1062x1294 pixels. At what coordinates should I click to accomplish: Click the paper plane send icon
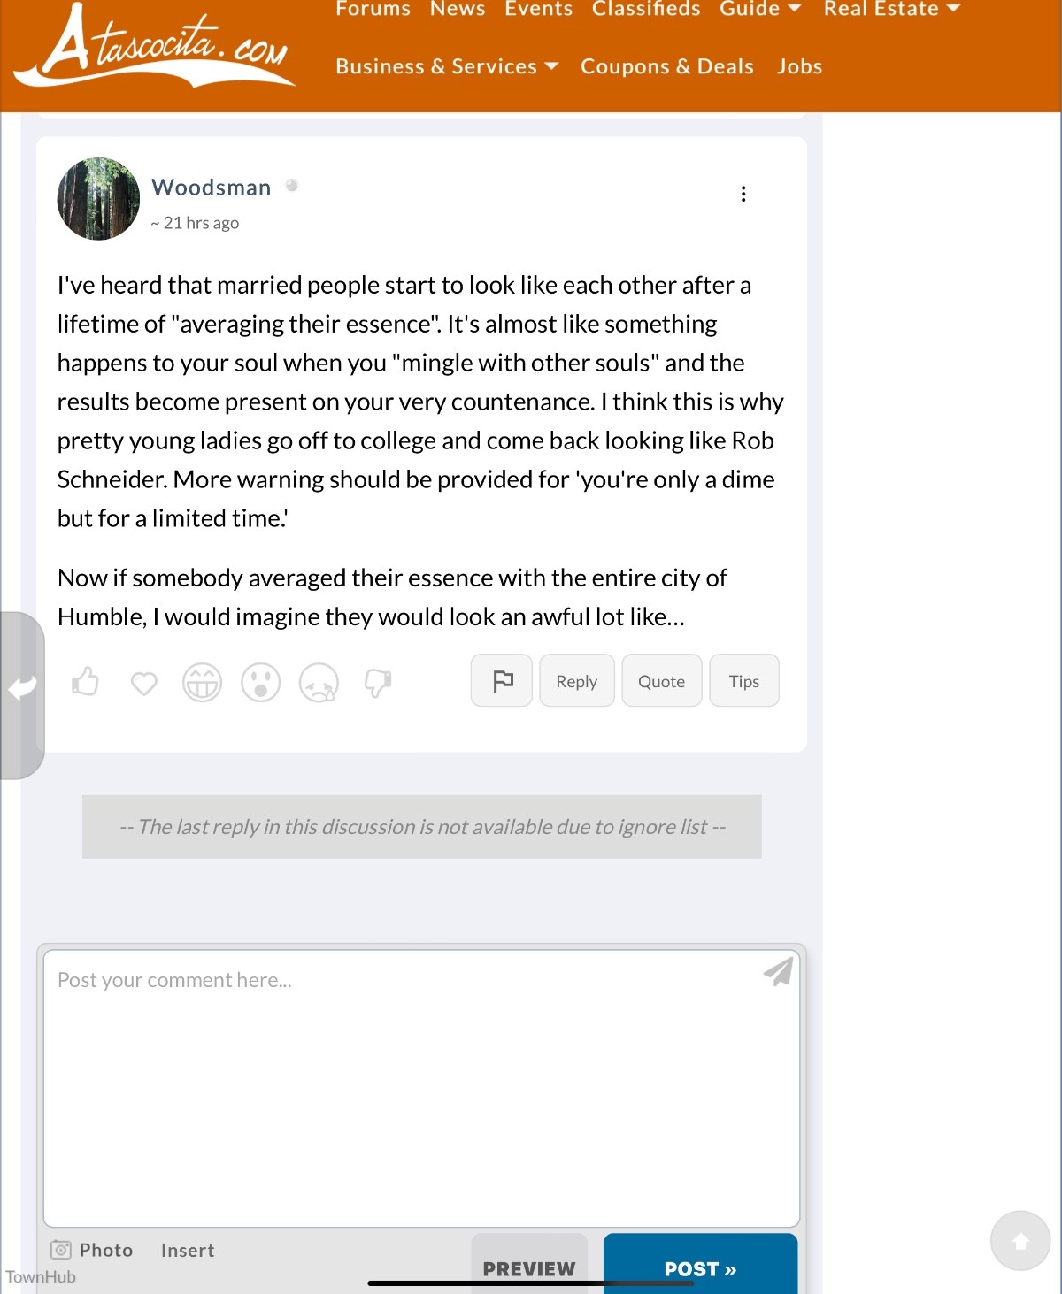point(778,971)
